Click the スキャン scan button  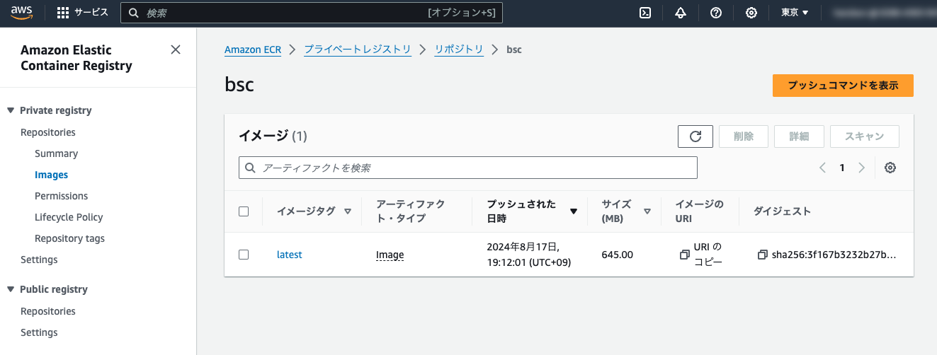point(864,136)
